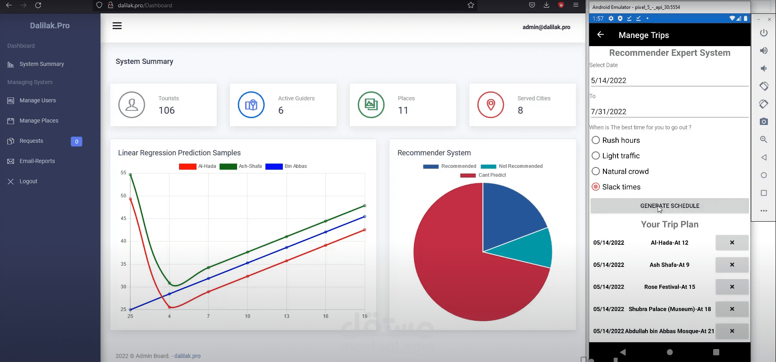Toggle Ash-Shafa green legend swatch
This screenshot has width=776, height=362.
tap(228, 166)
